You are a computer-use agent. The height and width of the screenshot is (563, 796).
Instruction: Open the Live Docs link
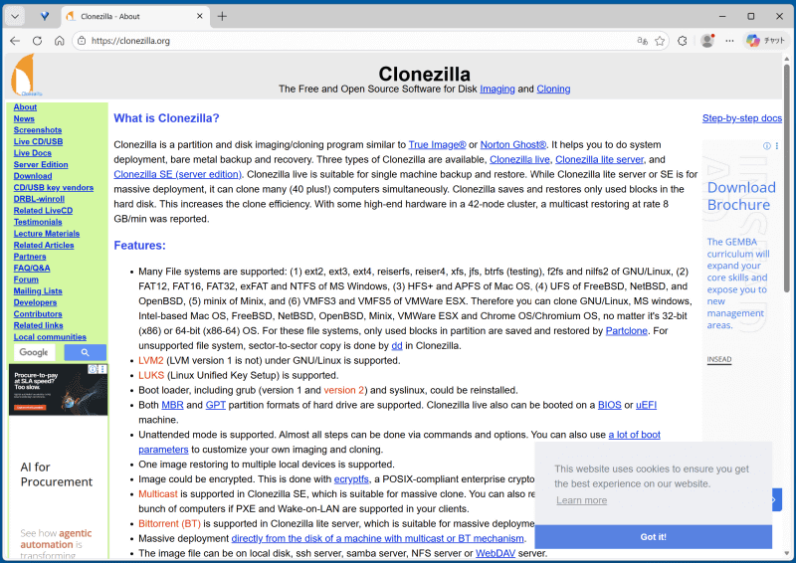[x=33, y=153]
